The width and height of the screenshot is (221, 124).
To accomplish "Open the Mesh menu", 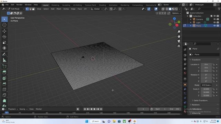I will (x=59, y=9).
